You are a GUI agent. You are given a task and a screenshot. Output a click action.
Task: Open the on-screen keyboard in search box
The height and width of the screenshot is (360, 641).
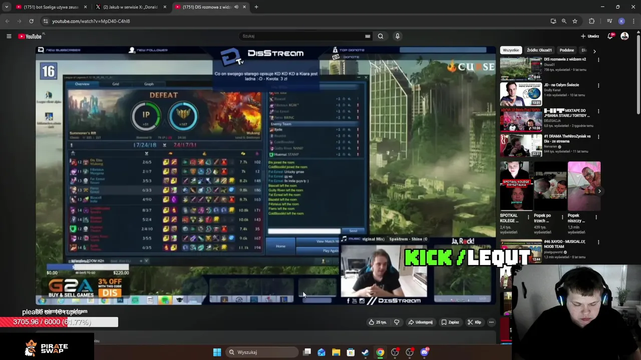(368, 36)
